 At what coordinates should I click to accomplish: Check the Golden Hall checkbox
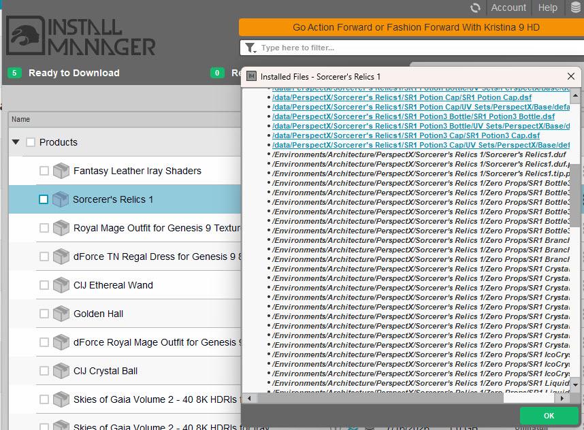pos(44,314)
